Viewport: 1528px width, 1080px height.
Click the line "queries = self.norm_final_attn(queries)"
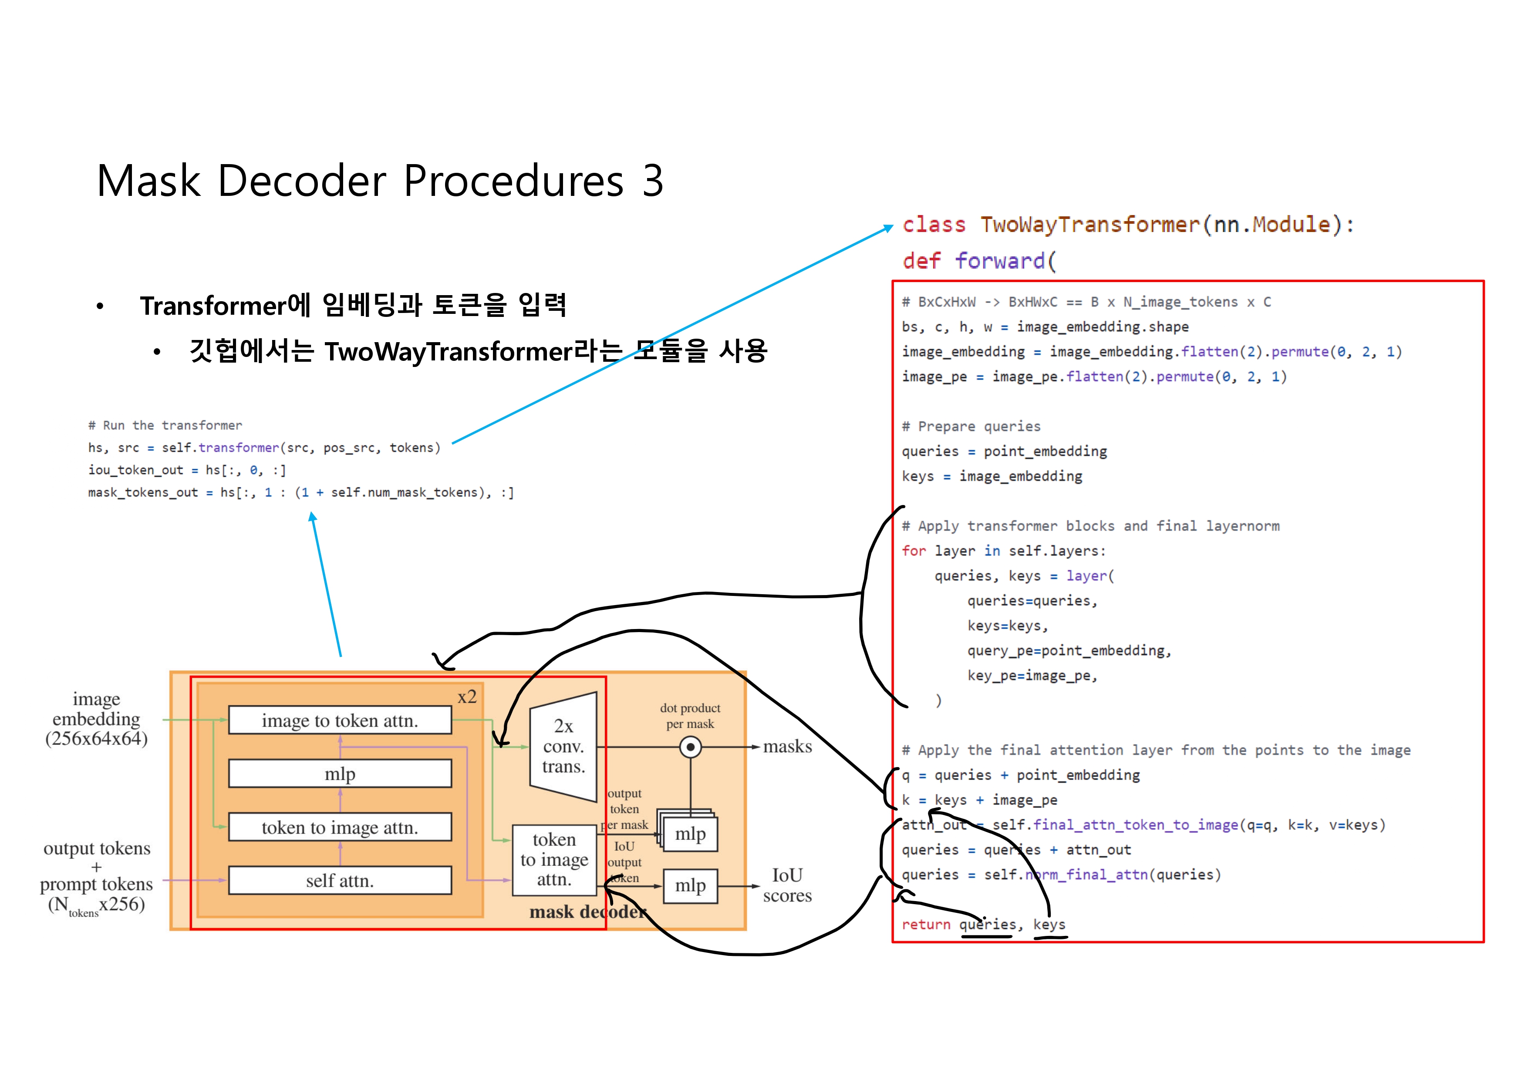[x=1062, y=875]
